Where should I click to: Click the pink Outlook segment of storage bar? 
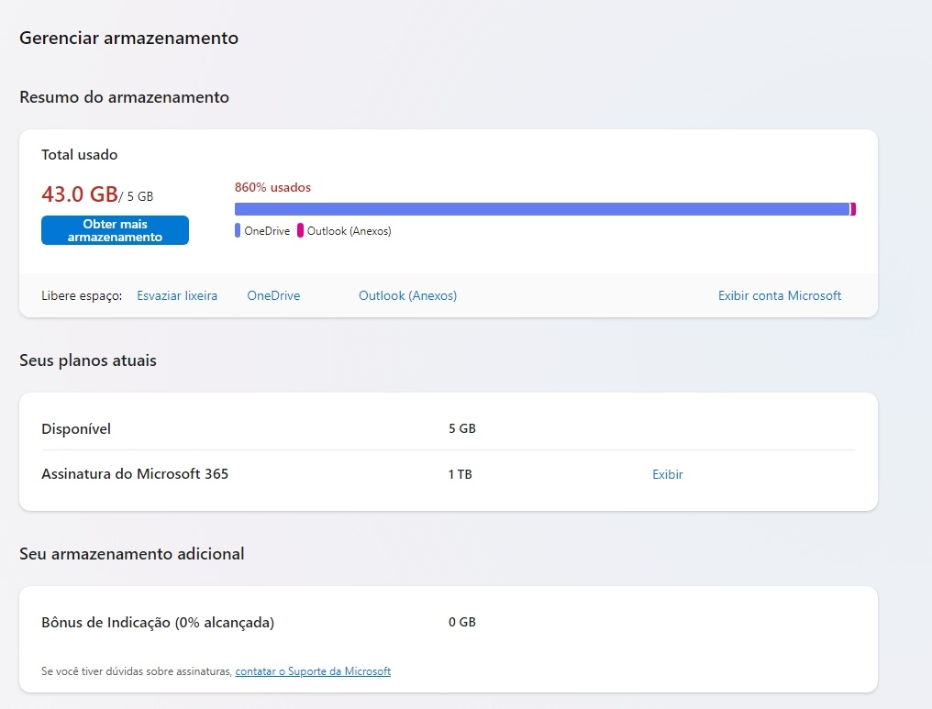click(x=853, y=209)
